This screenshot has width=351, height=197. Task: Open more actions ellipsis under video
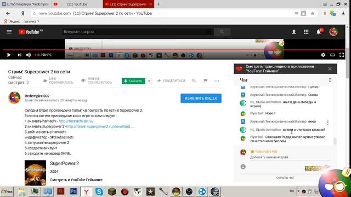pos(217,81)
